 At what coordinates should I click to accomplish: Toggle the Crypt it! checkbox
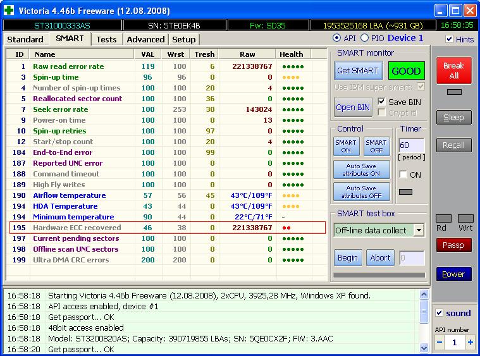pos(381,113)
